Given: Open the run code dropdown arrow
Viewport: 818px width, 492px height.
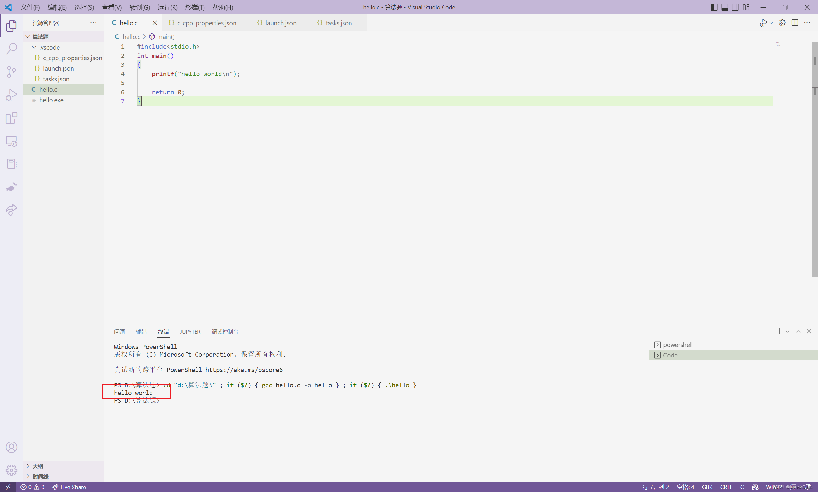Looking at the screenshot, I should pyautogui.click(x=771, y=23).
